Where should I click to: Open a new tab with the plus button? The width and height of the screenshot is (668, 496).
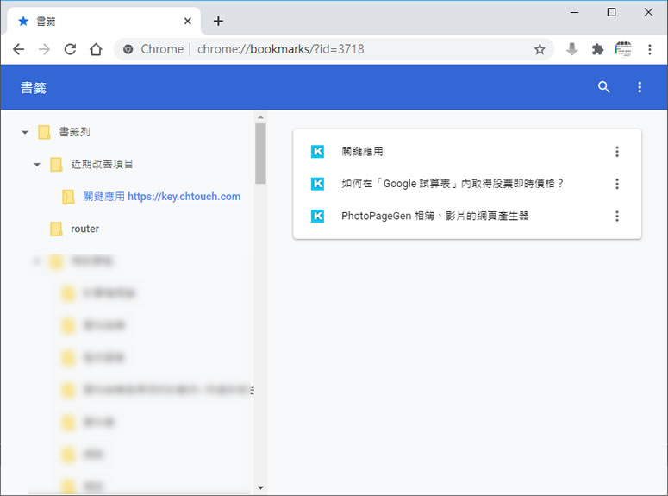coord(218,21)
